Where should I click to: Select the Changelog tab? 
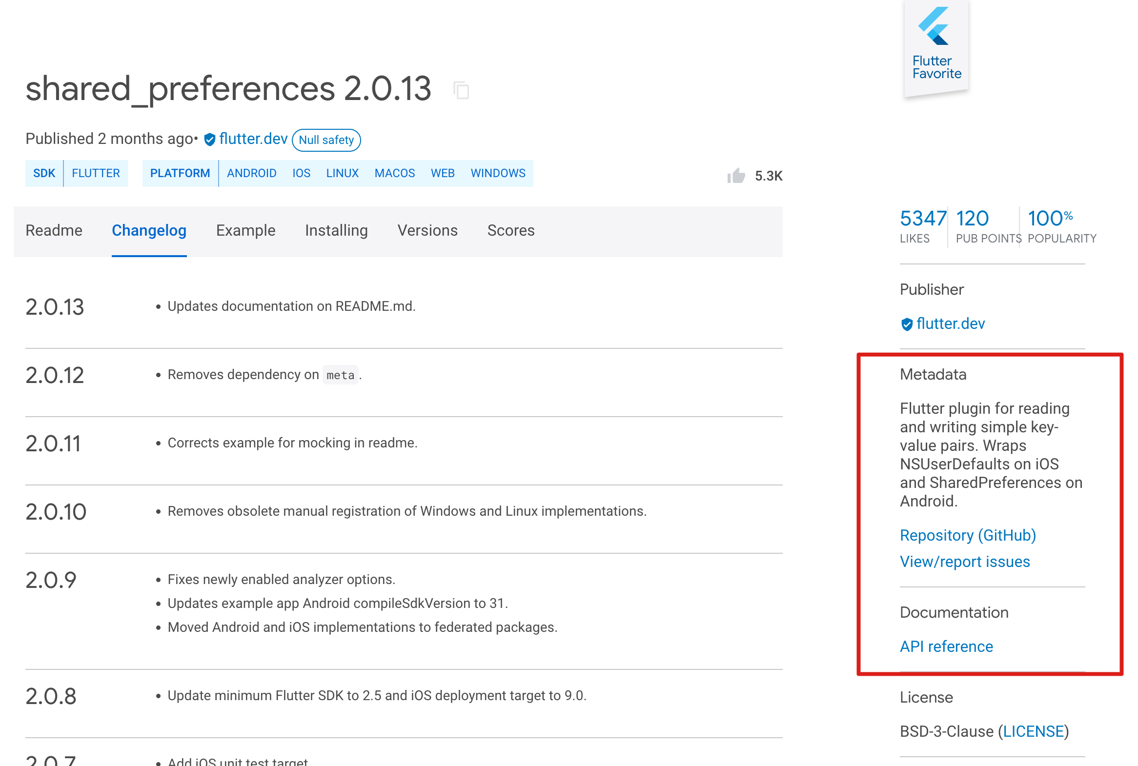pyautogui.click(x=149, y=231)
